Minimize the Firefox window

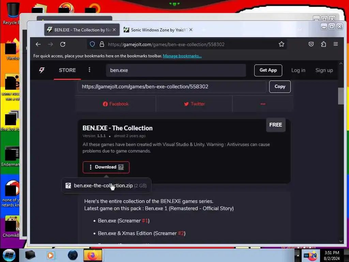point(324,27)
